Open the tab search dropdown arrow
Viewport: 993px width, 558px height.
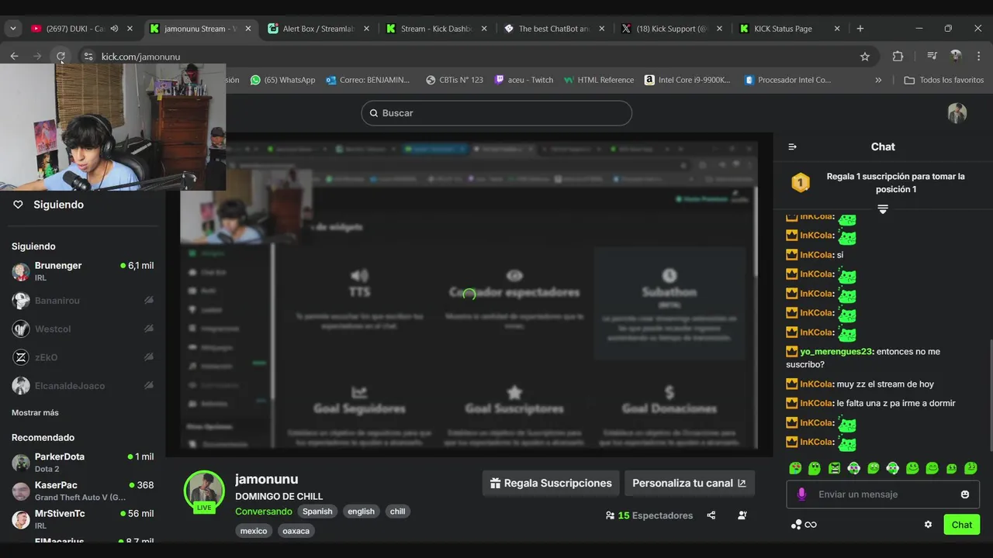(x=12, y=29)
